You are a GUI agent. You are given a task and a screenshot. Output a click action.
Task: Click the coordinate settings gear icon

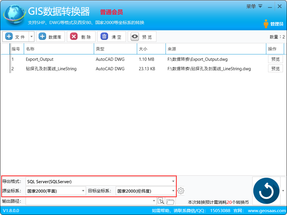(x=181, y=191)
